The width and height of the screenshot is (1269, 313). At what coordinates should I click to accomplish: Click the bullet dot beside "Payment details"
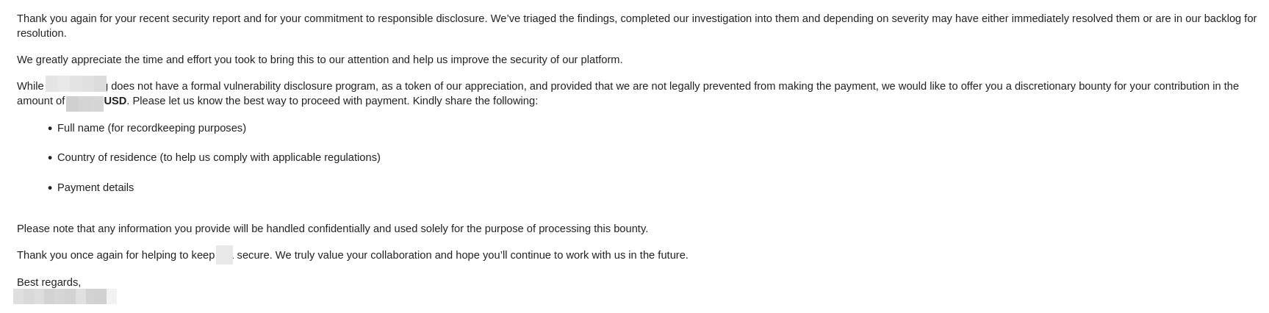coord(50,188)
